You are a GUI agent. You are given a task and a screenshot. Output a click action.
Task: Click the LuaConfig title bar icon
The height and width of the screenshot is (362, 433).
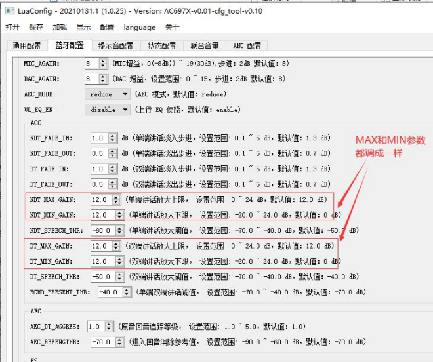(x=10, y=11)
